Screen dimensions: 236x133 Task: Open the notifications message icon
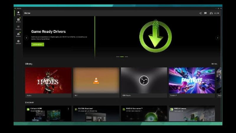205,13
